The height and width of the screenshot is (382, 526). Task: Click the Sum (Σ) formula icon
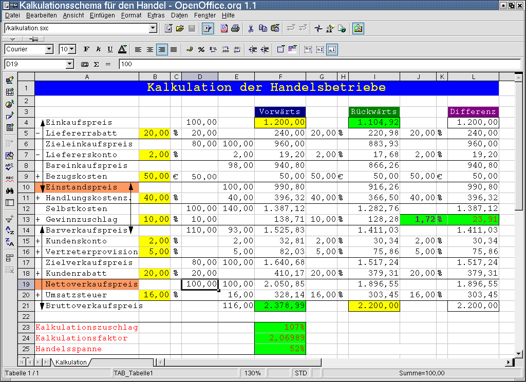(96, 64)
